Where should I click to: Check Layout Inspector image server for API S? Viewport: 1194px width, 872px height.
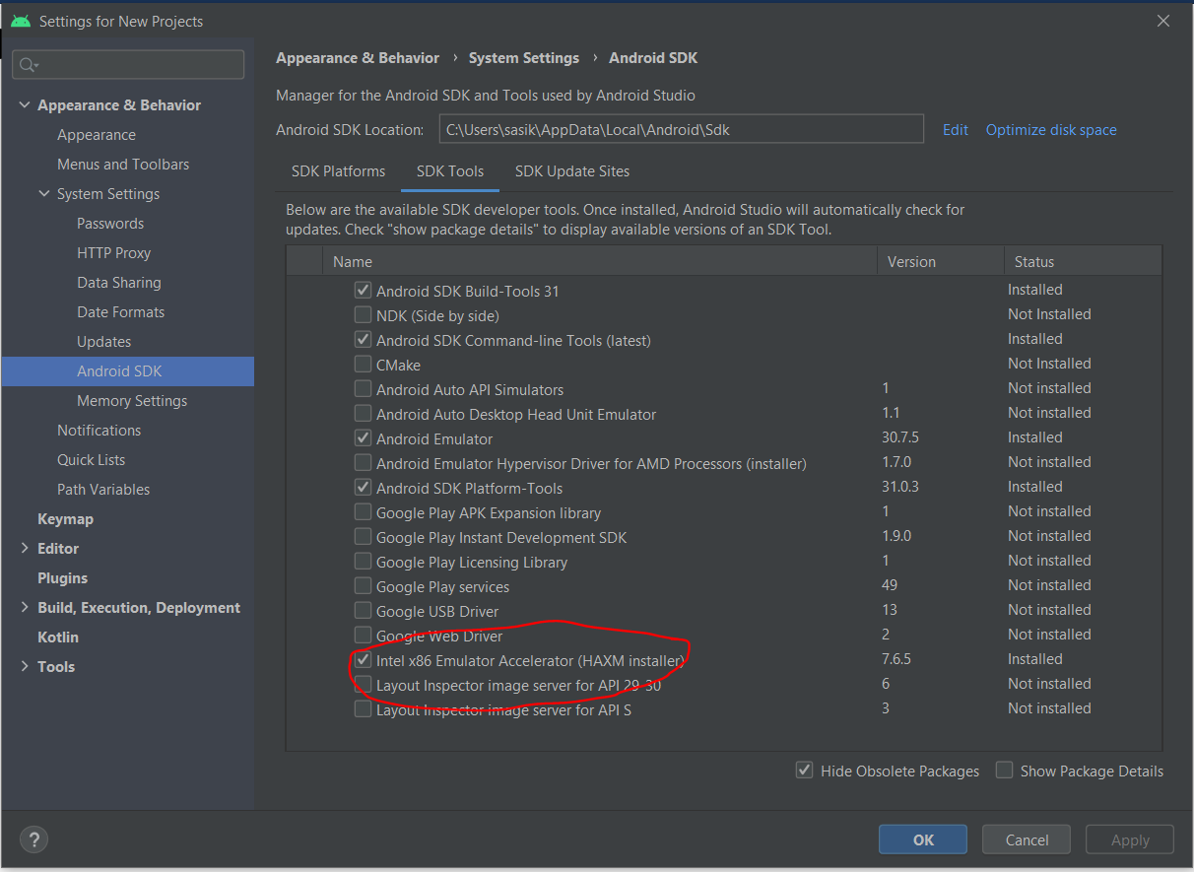pos(364,709)
